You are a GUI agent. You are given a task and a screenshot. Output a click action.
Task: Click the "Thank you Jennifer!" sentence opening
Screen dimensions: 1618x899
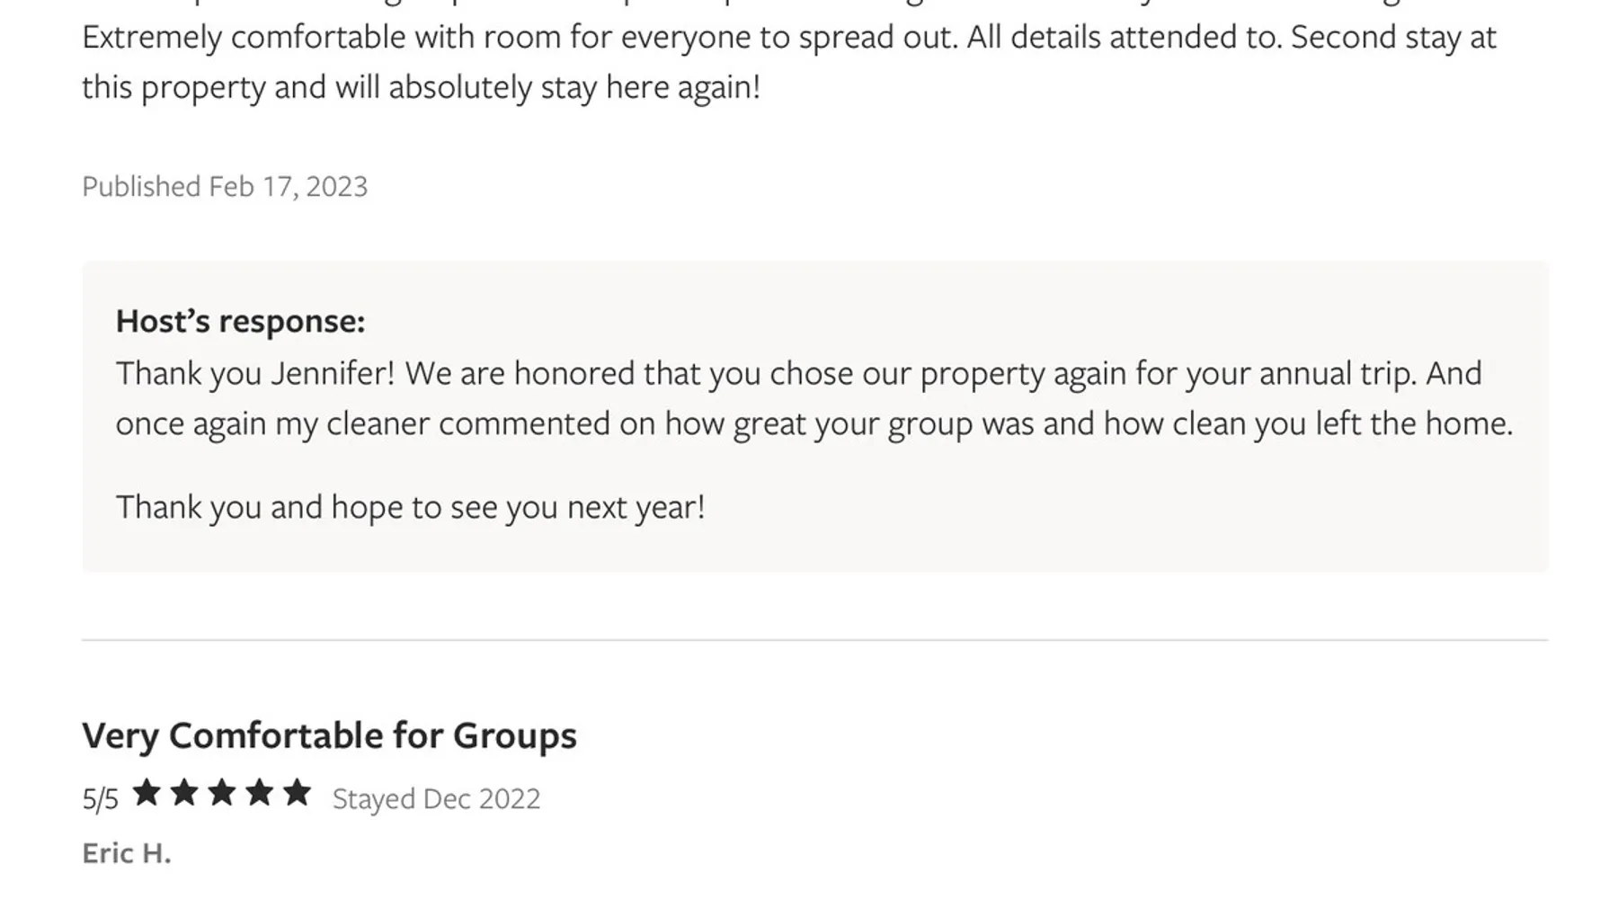(x=255, y=373)
